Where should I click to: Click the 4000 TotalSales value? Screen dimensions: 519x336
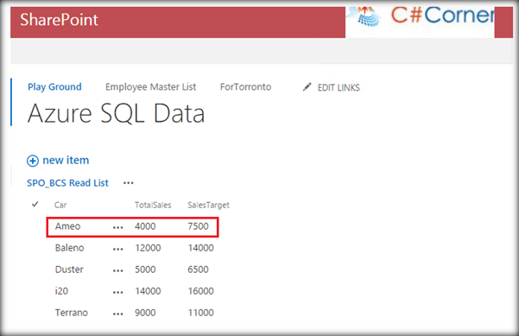pyautogui.click(x=145, y=226)
